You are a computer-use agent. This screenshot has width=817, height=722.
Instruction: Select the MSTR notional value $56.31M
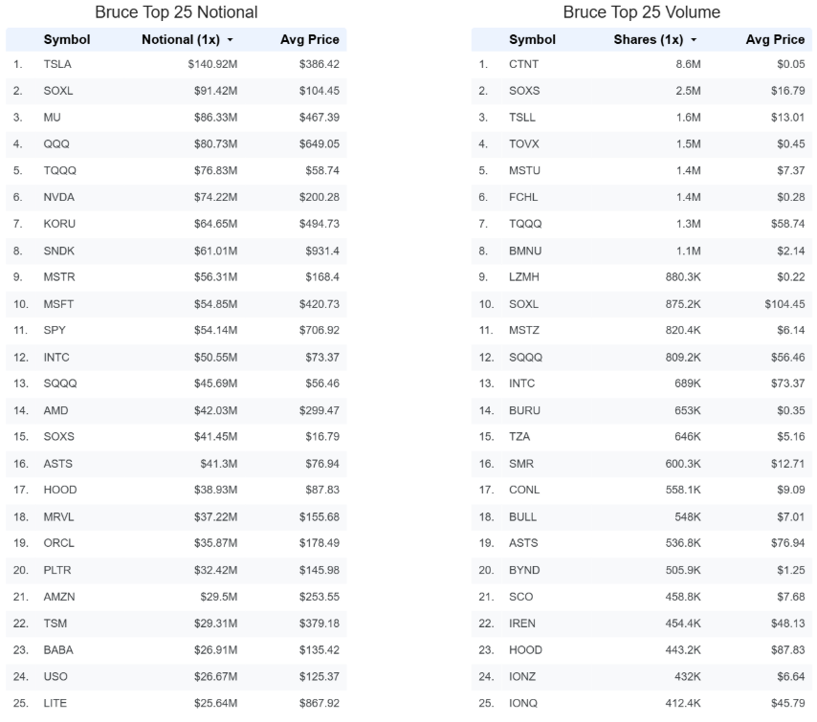click(215, 277)
